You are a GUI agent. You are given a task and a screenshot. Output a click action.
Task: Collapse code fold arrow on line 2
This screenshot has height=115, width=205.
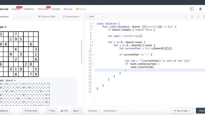click(93, 27)
